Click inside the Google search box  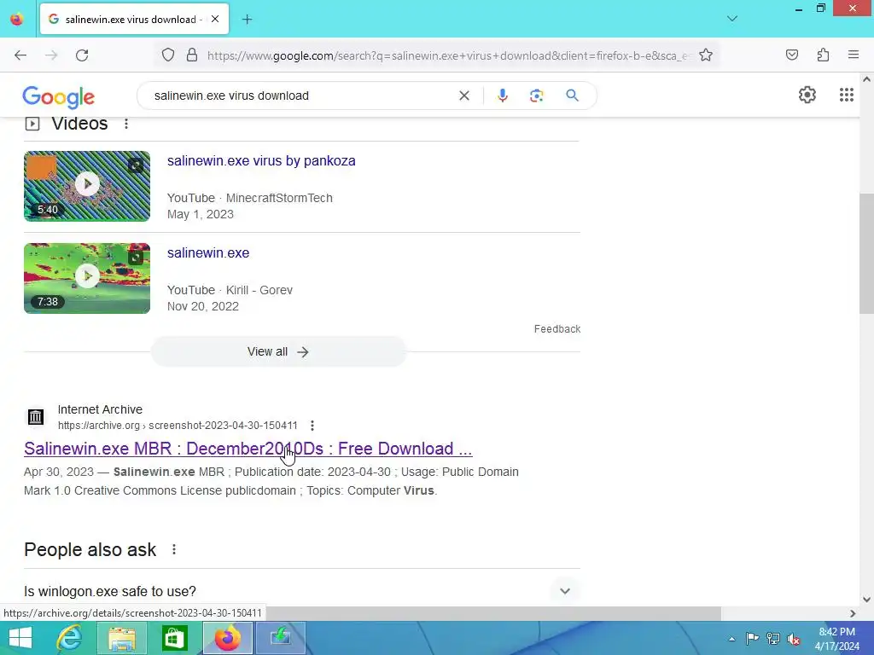click(x=301, y=96)
